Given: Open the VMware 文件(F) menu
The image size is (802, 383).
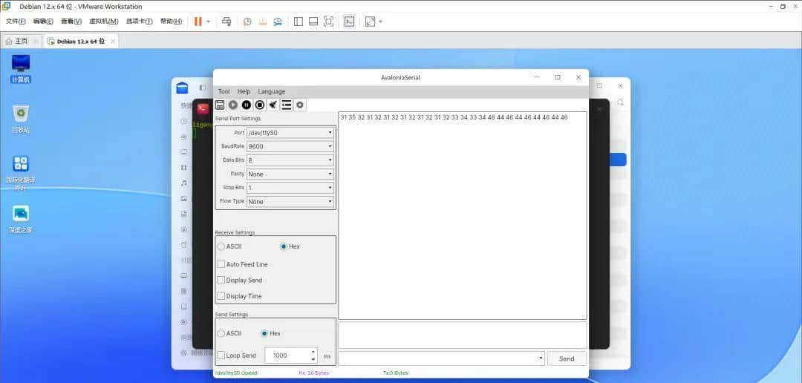Looking at the screenshot, I should (16, 22).
